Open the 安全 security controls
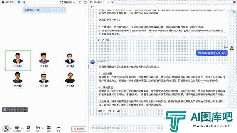 point(28,129)
